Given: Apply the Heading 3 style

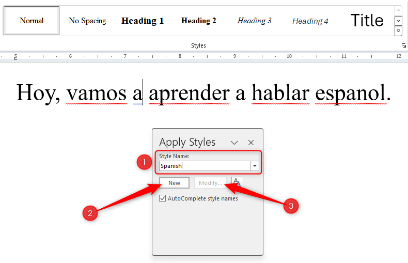Looking at the screenshot, I should (254, 21).
